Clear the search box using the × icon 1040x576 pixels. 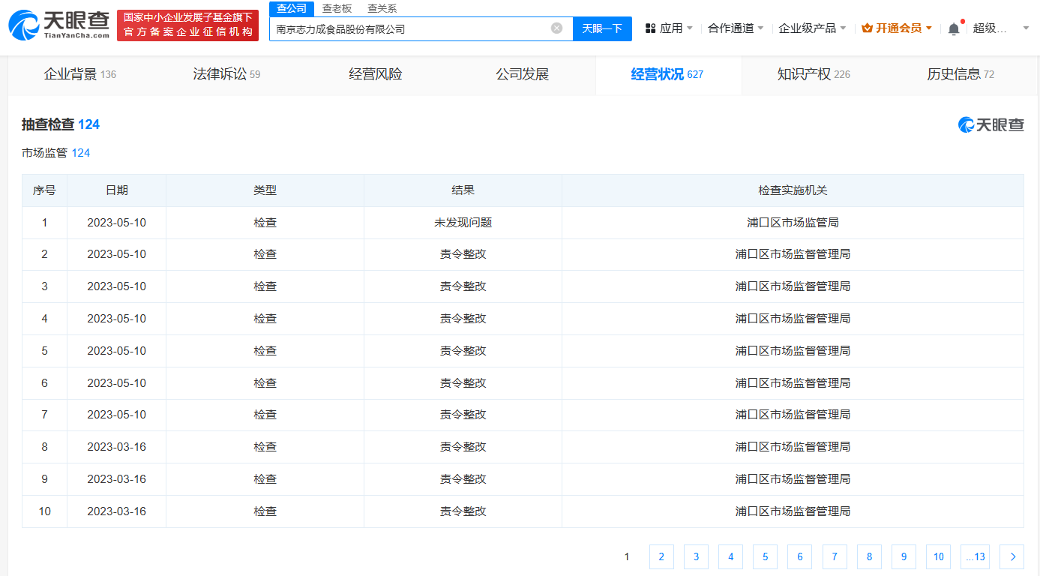[557, 28]
